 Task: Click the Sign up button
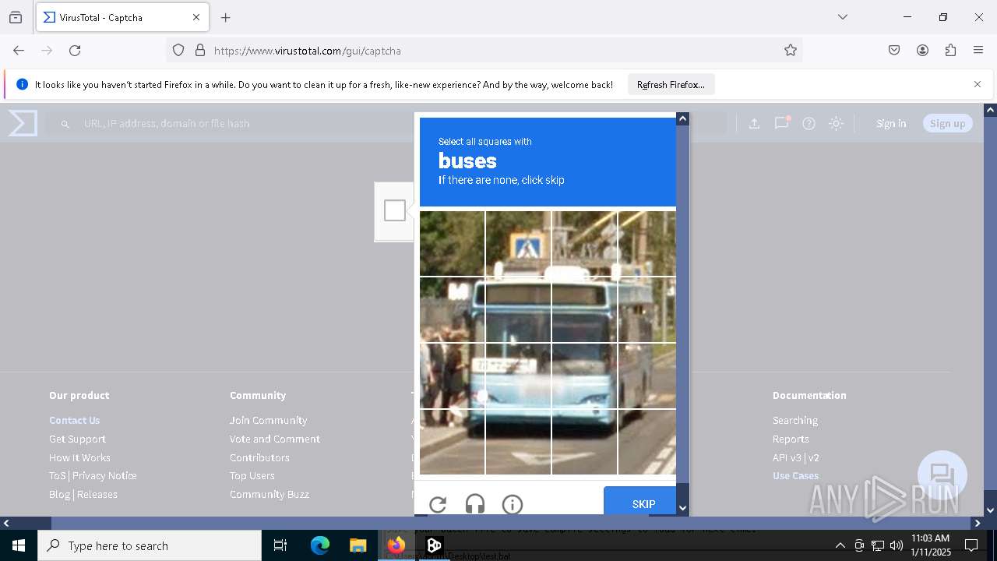click(x=947, y=123)
